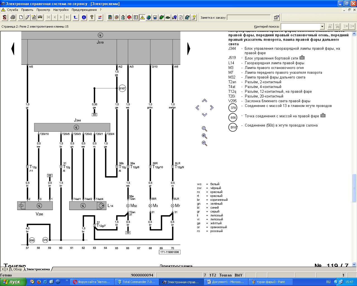The width and height of the screenshot is (357, 286).
Task: Click the vertical scrollbar thumb on the right
Action: coord(354,188)
